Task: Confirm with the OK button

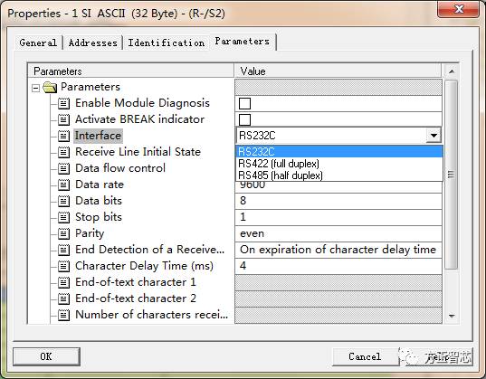Action: coord(46,356)
